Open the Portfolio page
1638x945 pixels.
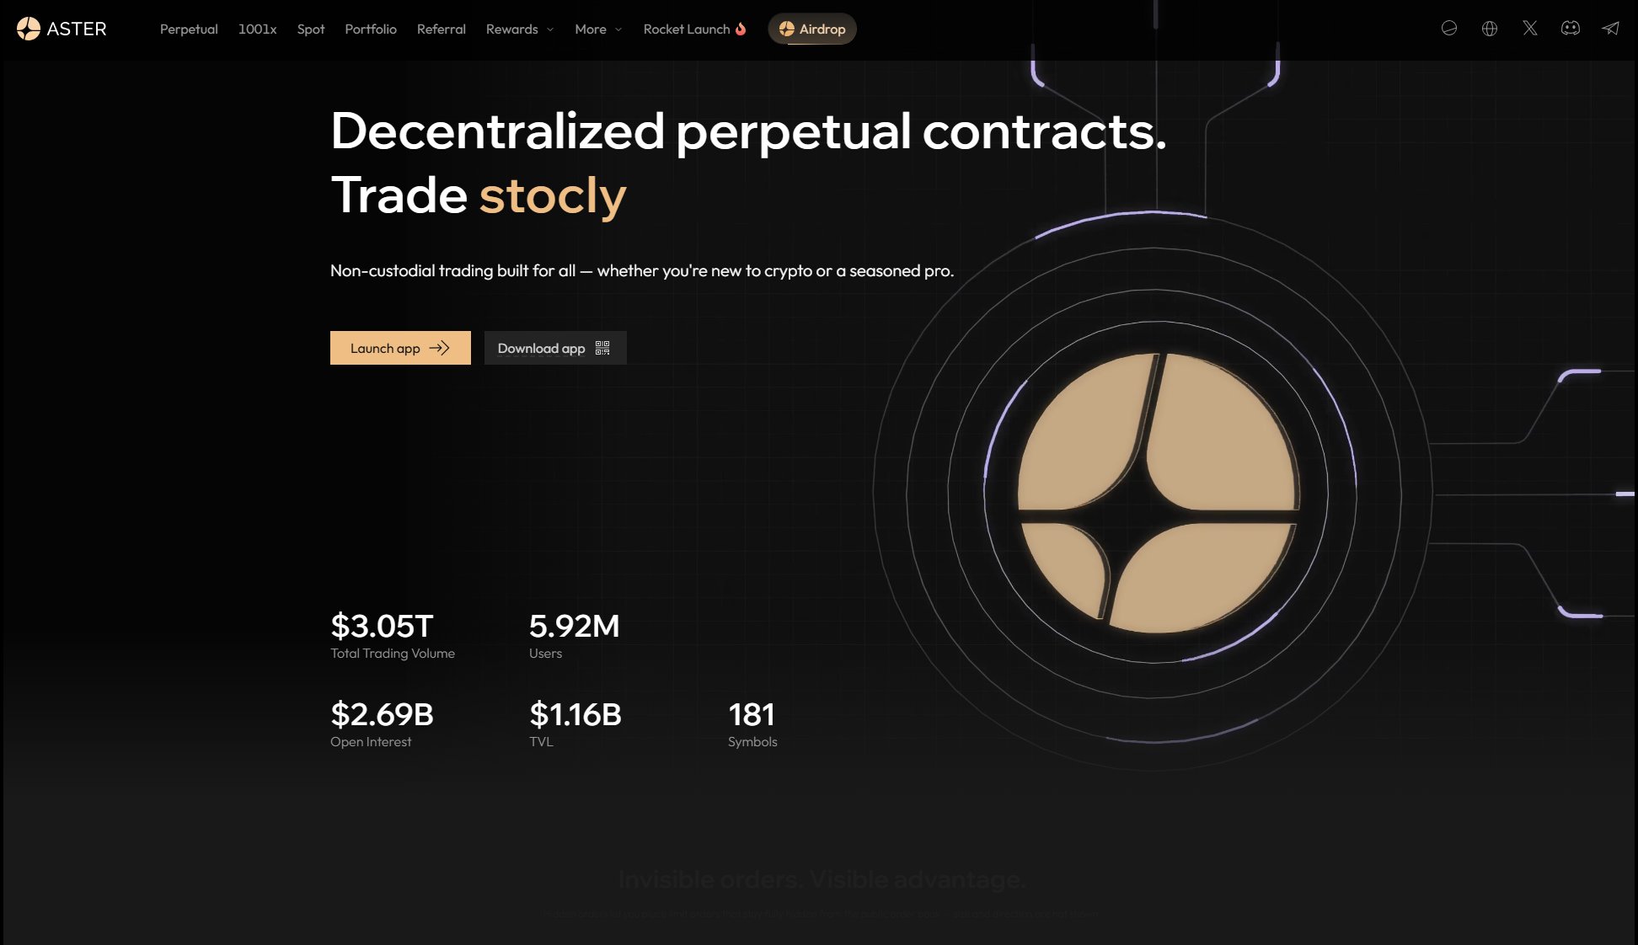pyautogui.click(x=371, y=29)
